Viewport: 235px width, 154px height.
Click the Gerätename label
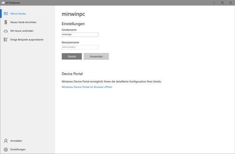(x=69, y=30)
